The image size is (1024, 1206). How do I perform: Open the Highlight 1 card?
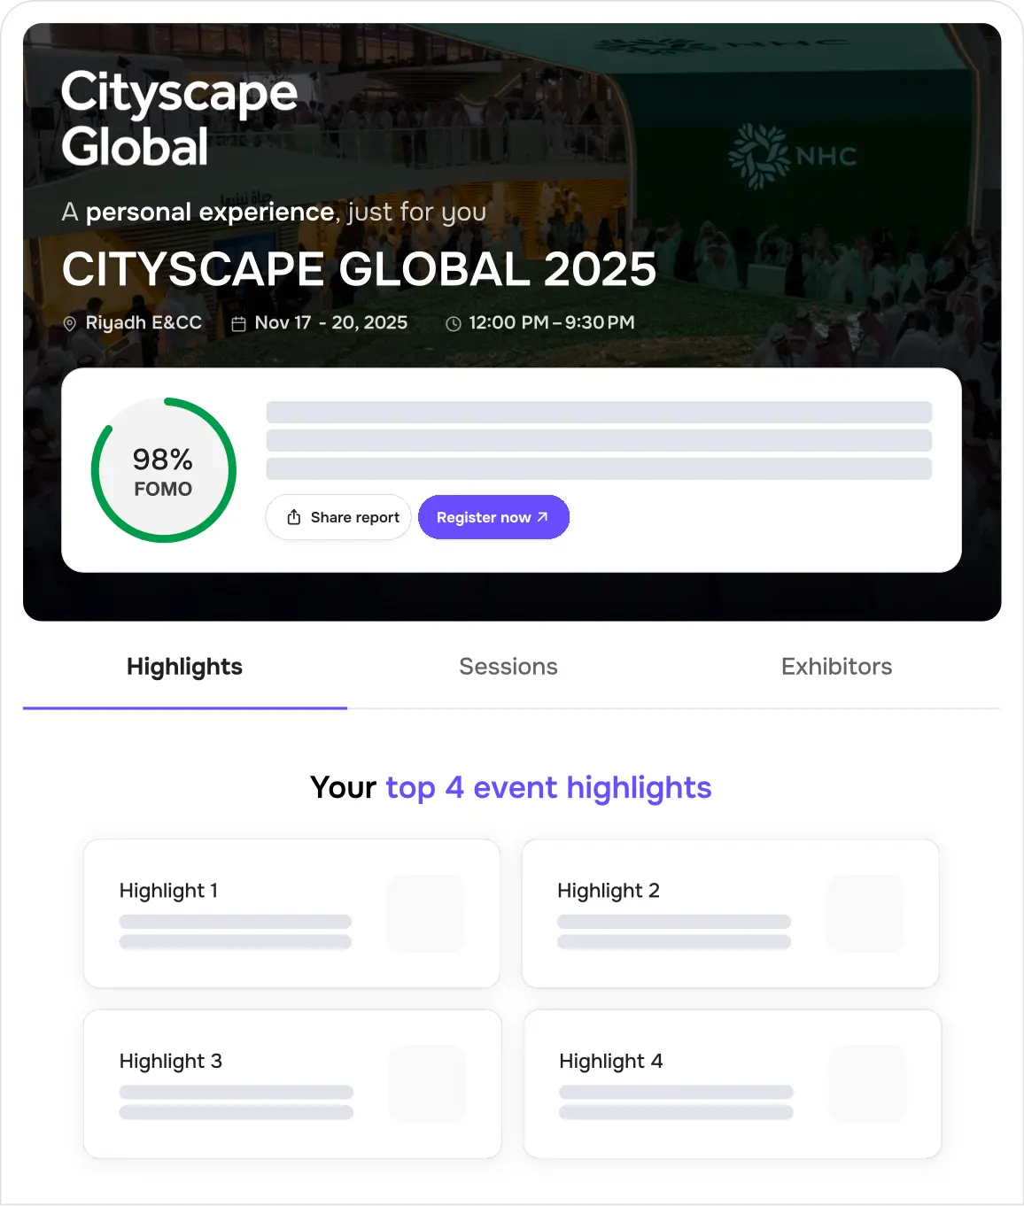291,914
